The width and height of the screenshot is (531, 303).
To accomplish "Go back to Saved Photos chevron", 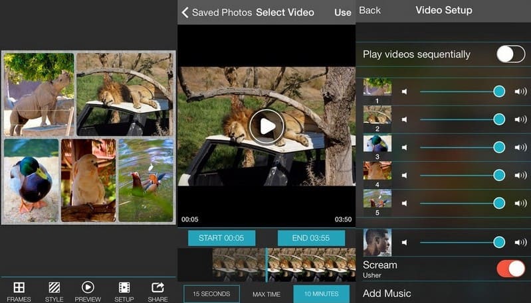I will [185, 12].
